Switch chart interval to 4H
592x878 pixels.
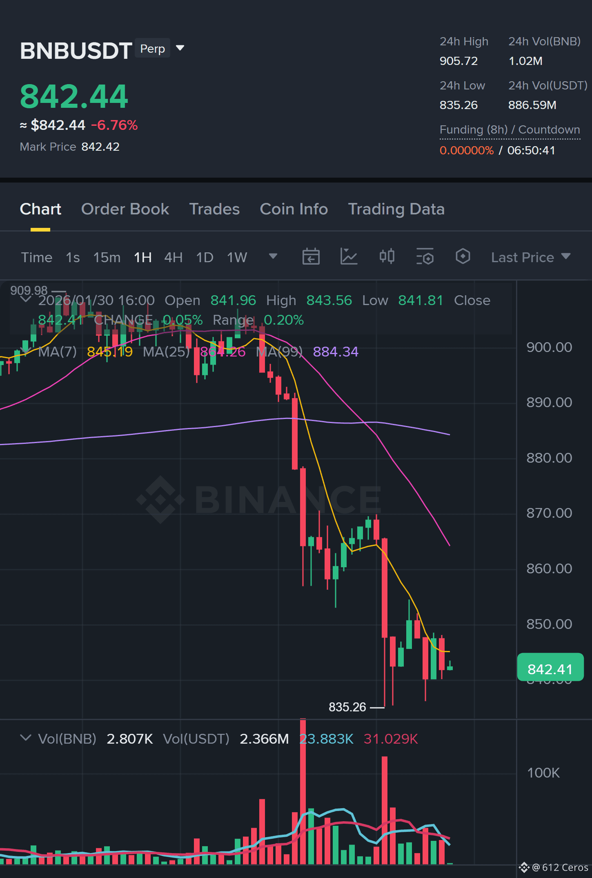pyautogui.click(x=173, y=257)
